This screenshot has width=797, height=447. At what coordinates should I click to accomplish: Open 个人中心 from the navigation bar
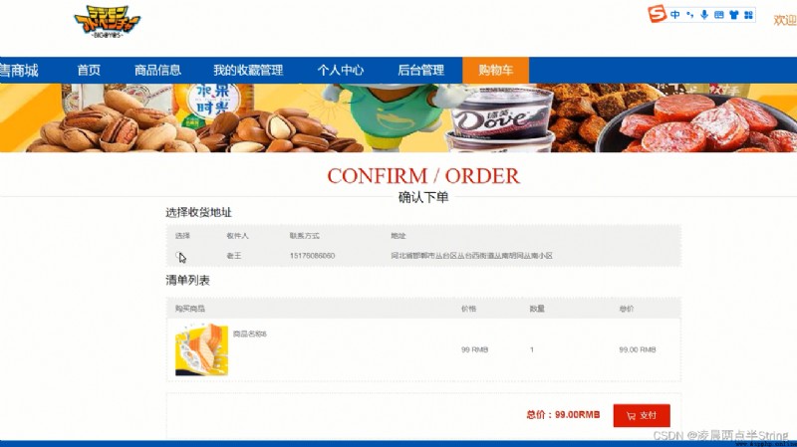tap(341, 70)
